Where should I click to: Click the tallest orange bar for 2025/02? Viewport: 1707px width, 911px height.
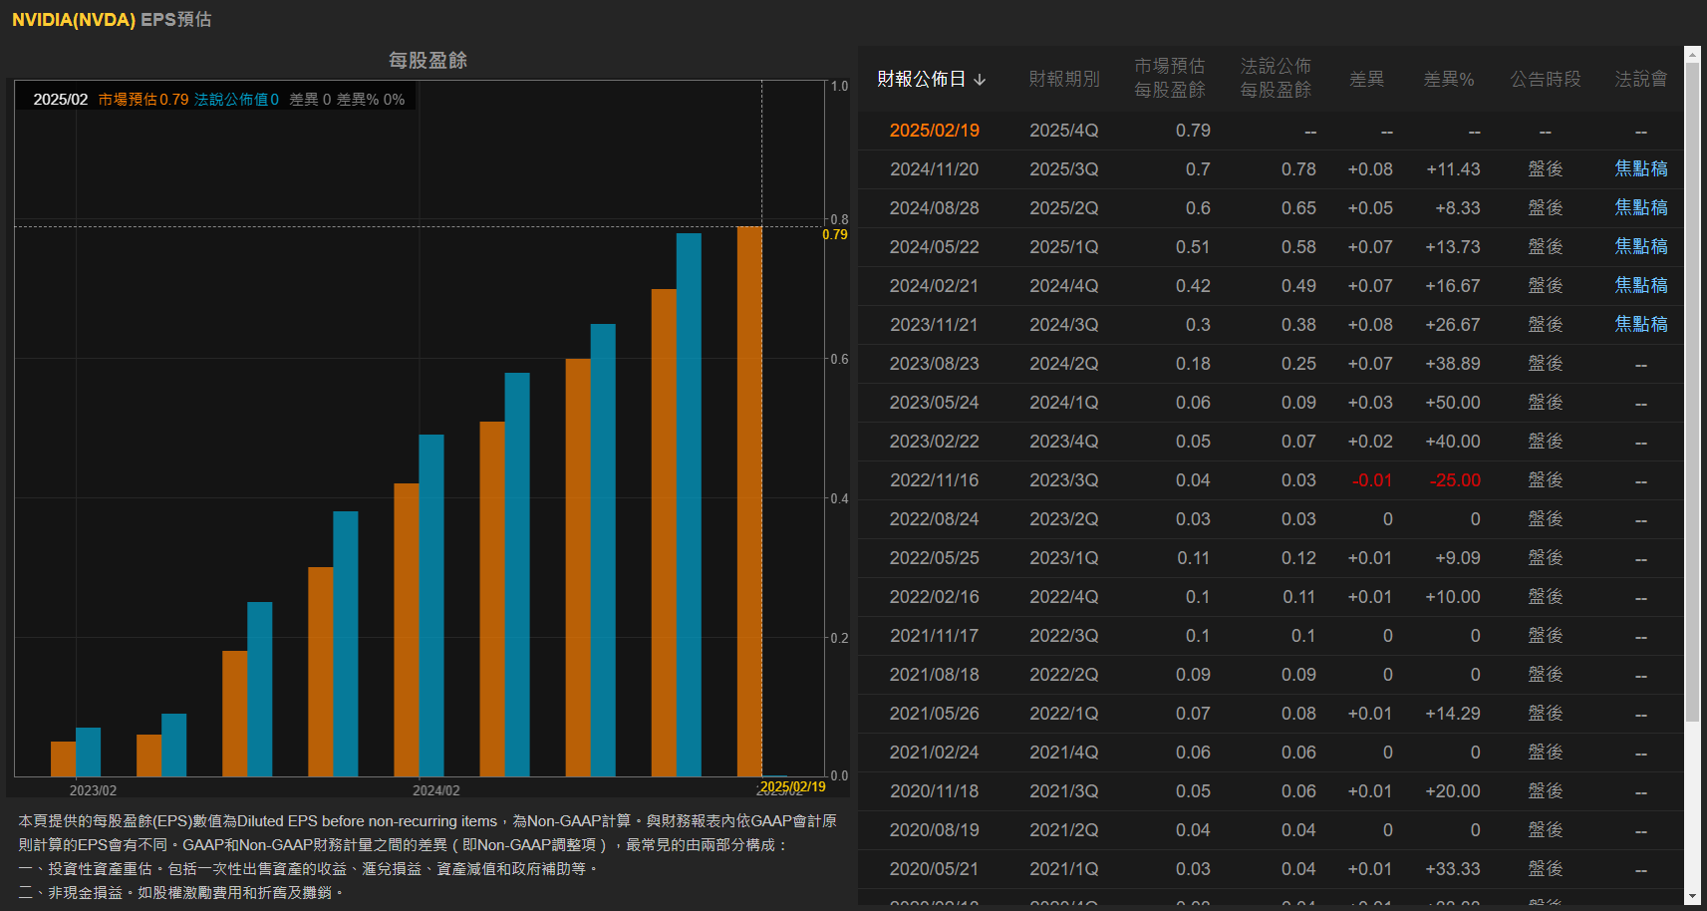click(x=749, y=501)
